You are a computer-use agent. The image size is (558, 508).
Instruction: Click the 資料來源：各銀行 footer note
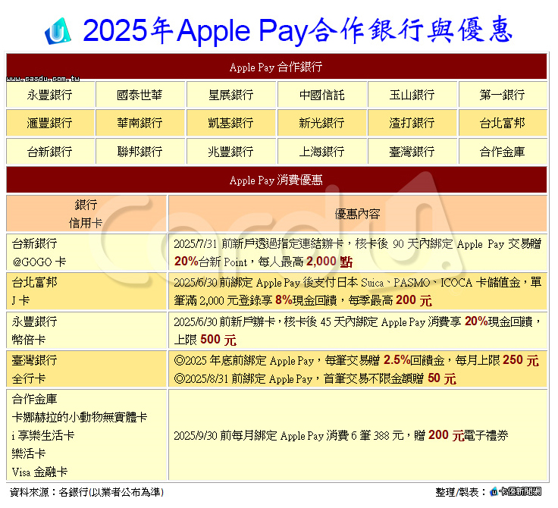87,492
